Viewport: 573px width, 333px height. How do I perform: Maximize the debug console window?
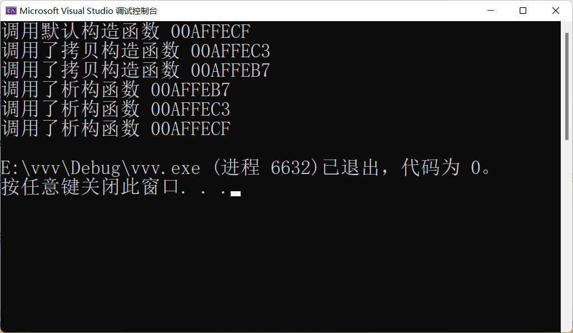tap(523, 11)
